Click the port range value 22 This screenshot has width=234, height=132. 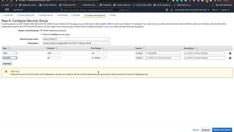click(x=99, y=53)
